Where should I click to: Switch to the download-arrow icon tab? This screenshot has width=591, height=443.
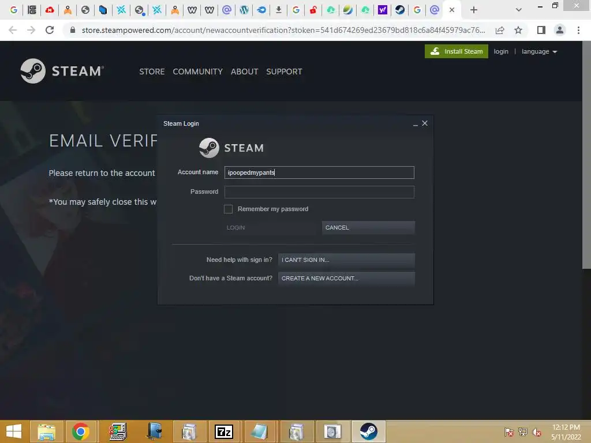coord(279,10)
